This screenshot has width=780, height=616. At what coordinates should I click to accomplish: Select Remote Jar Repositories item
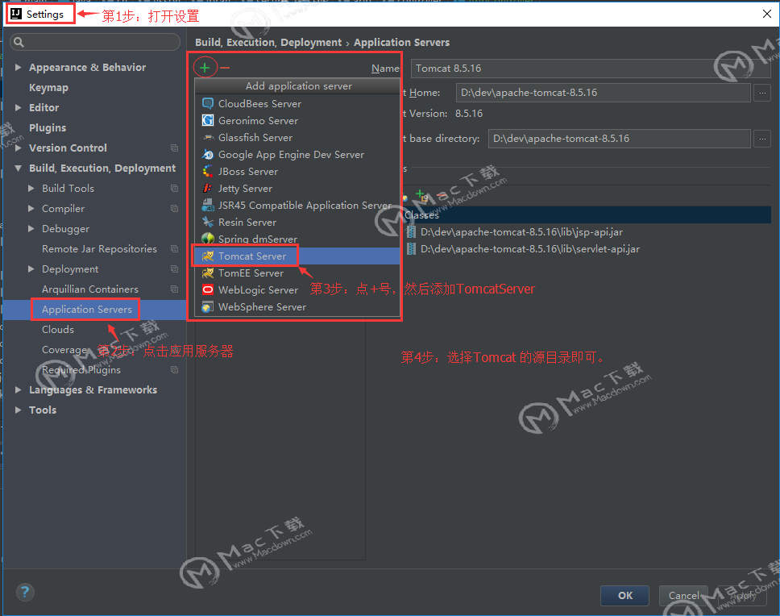click(99, 249)
